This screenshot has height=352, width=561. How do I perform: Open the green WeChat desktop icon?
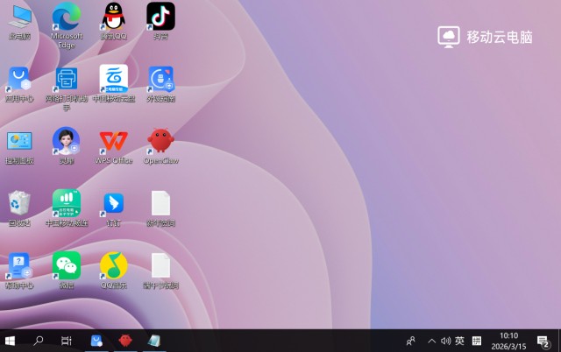point(67,265)
